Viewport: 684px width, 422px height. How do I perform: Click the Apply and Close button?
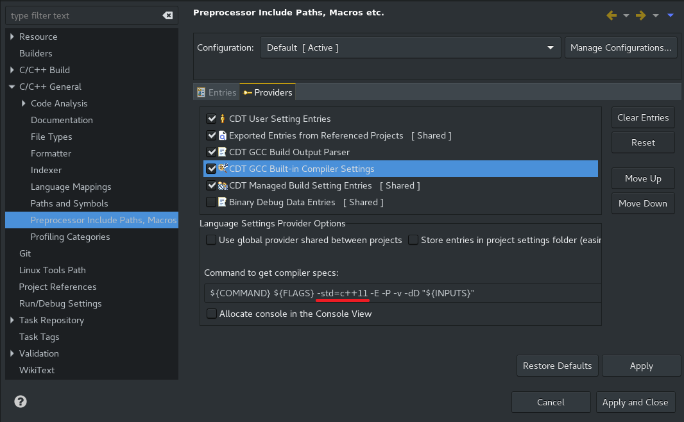click(x=635, y=402)
